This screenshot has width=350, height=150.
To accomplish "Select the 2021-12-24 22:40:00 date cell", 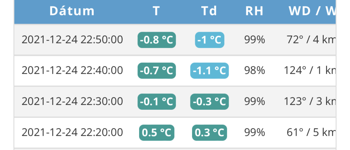I will [x=72, y=71].
